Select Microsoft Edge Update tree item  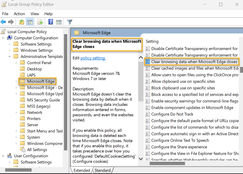pyautogui.click(x=45, y=94)
